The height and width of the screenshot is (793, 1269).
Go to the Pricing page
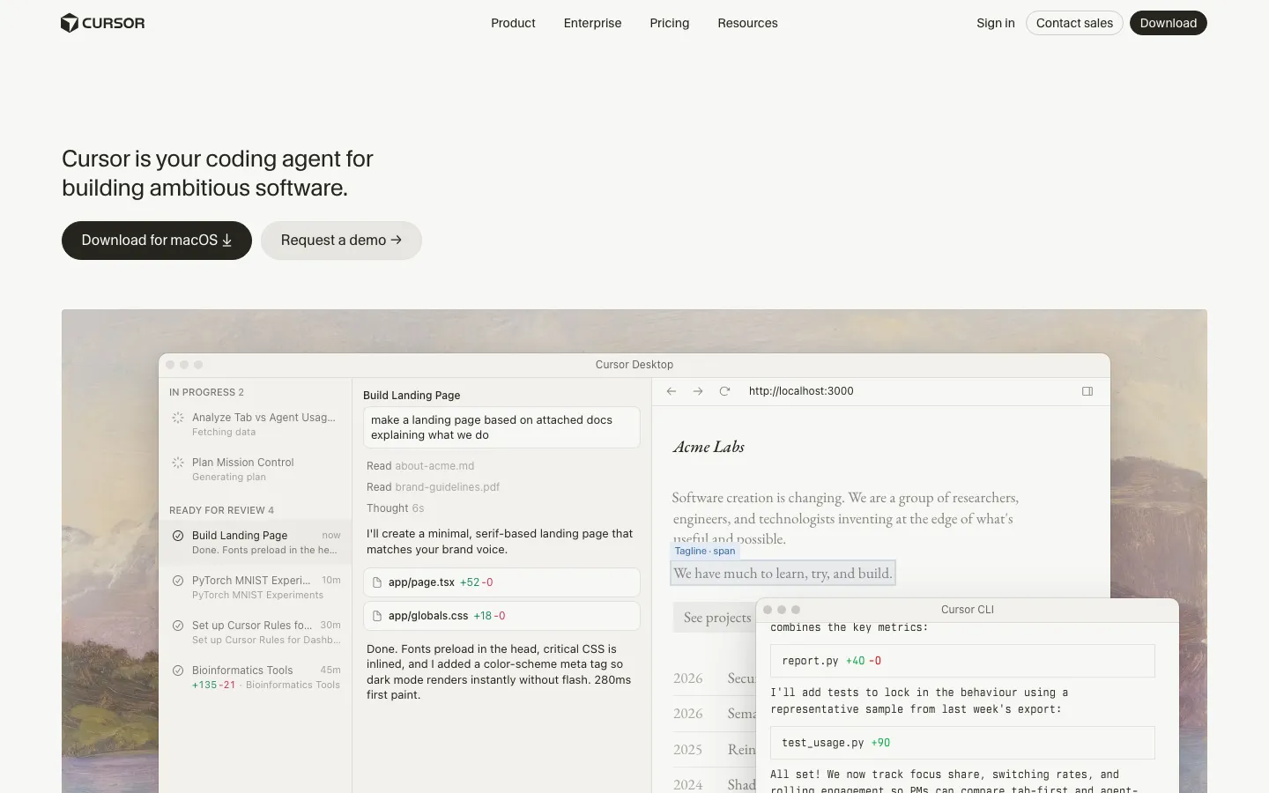[670, 23]
